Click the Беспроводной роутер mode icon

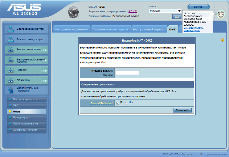11,28
